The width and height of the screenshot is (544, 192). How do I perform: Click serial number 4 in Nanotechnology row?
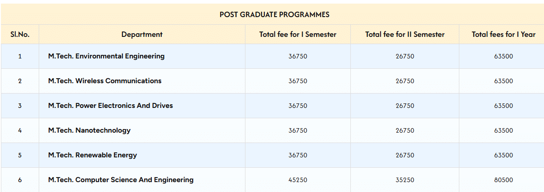20,130
